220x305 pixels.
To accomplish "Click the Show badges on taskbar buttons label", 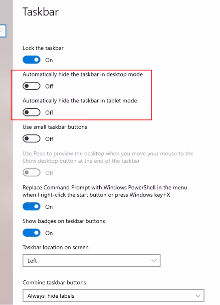I will (x=64, y=221).
